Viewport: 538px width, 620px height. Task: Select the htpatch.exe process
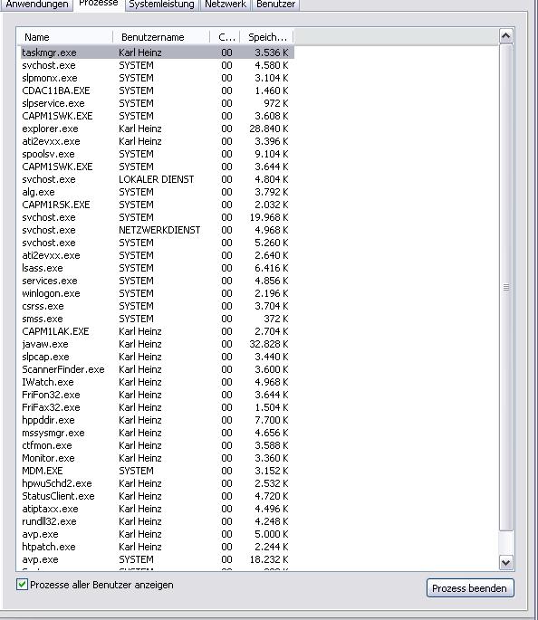157,547
